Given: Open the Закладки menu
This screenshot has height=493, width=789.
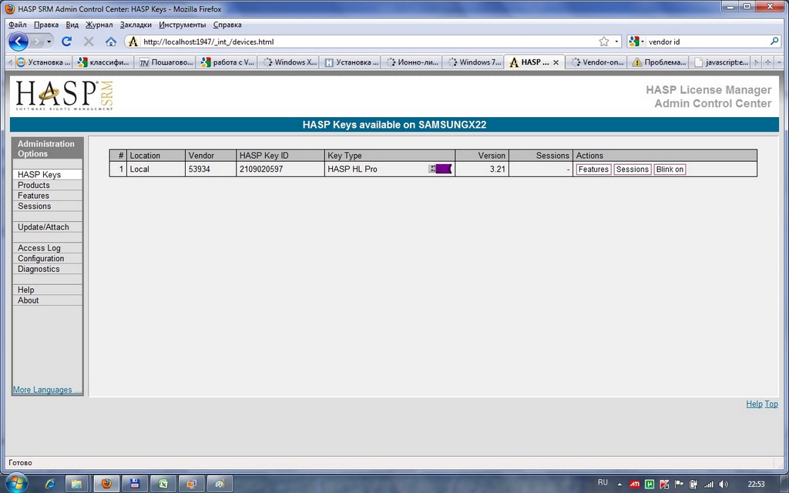Looking at the screenshot, I should tap(136, 25).
